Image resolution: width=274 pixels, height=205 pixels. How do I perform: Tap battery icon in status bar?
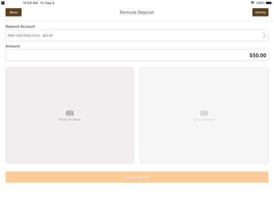pyautogui.click(x=269, y=3)
